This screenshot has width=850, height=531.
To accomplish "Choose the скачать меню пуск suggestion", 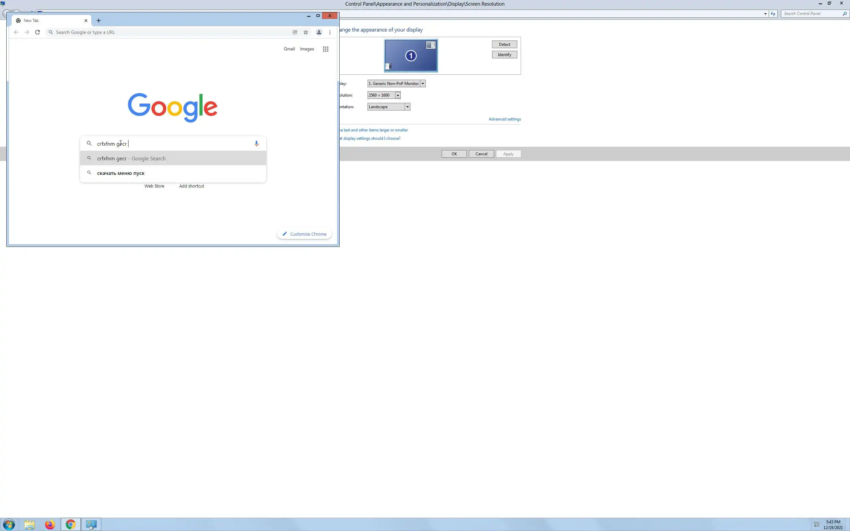I will pyautogui.click(x=121, y=173).
